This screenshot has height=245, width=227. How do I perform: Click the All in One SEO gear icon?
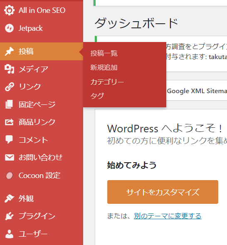[x=10, y=10]
